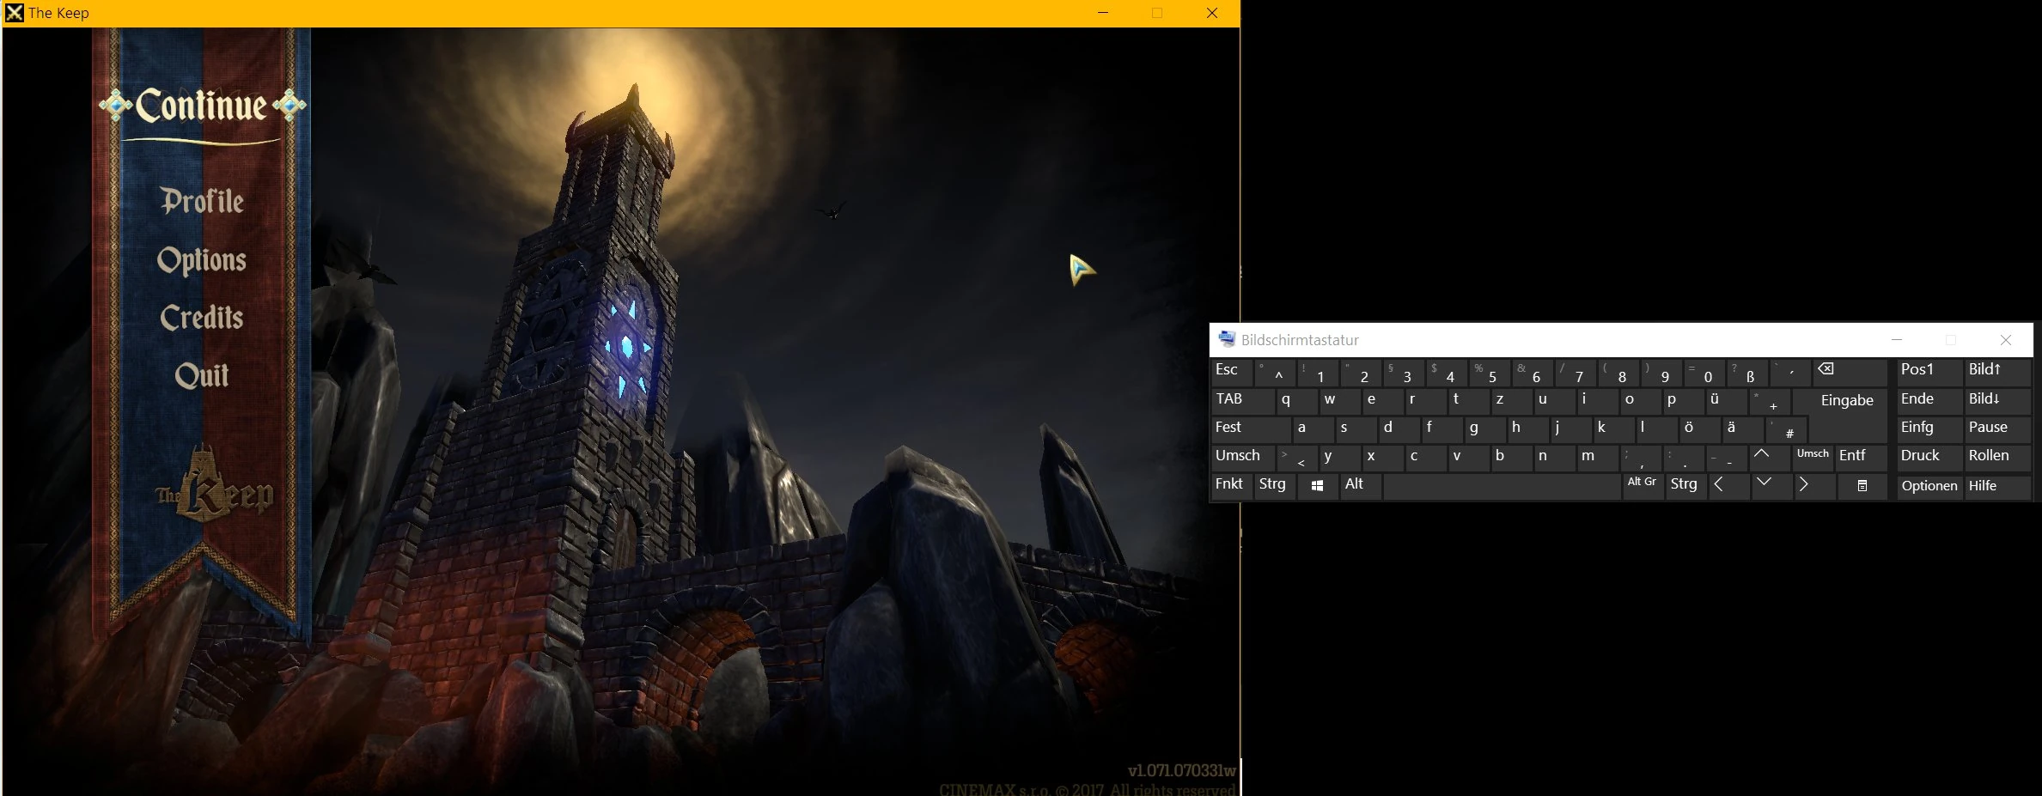The width and height of the screenshot is (2042, 796).
Task: Click The Keep app icon in title bar
Action: [x=15, y=13]
